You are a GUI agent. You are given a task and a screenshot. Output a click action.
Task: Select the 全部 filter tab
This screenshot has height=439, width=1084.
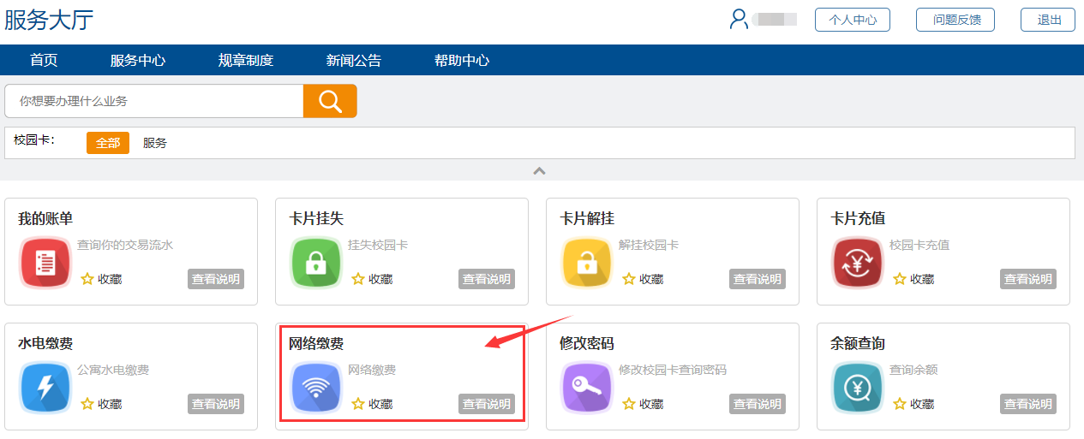pyautogui.click(x=108, y=143)
